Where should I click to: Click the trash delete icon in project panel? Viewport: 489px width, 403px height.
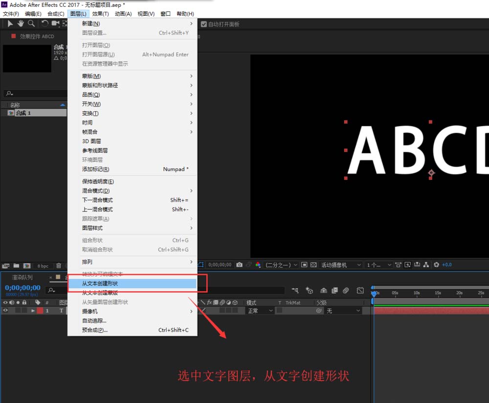[x=59, y=266]
